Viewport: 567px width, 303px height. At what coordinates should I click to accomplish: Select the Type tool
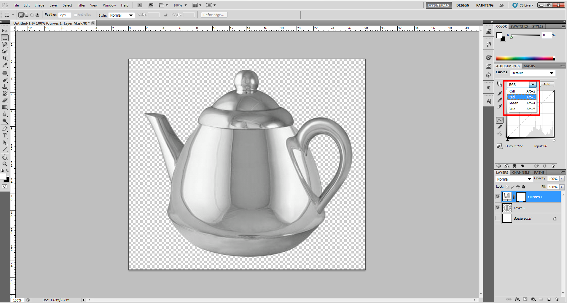(5, 136)
